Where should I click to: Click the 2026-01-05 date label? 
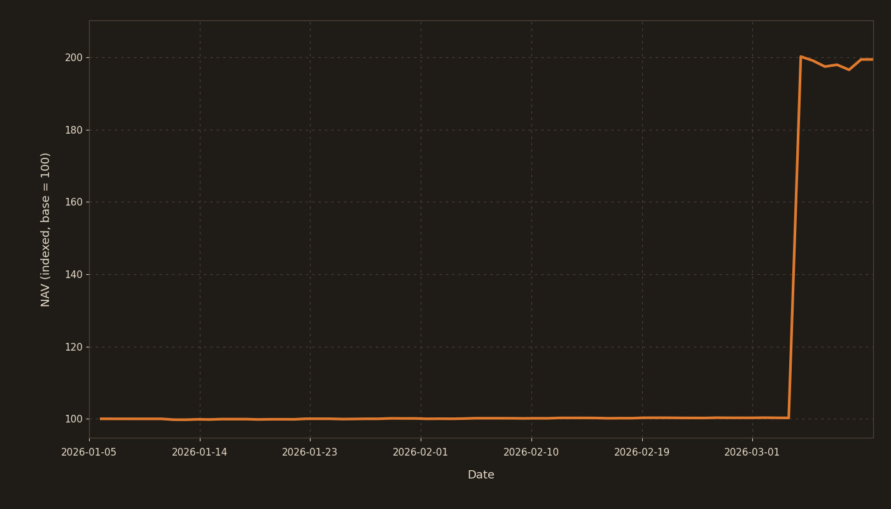pos(89,452)
